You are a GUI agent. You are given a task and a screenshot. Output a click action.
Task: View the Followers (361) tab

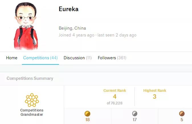[112, 58]
